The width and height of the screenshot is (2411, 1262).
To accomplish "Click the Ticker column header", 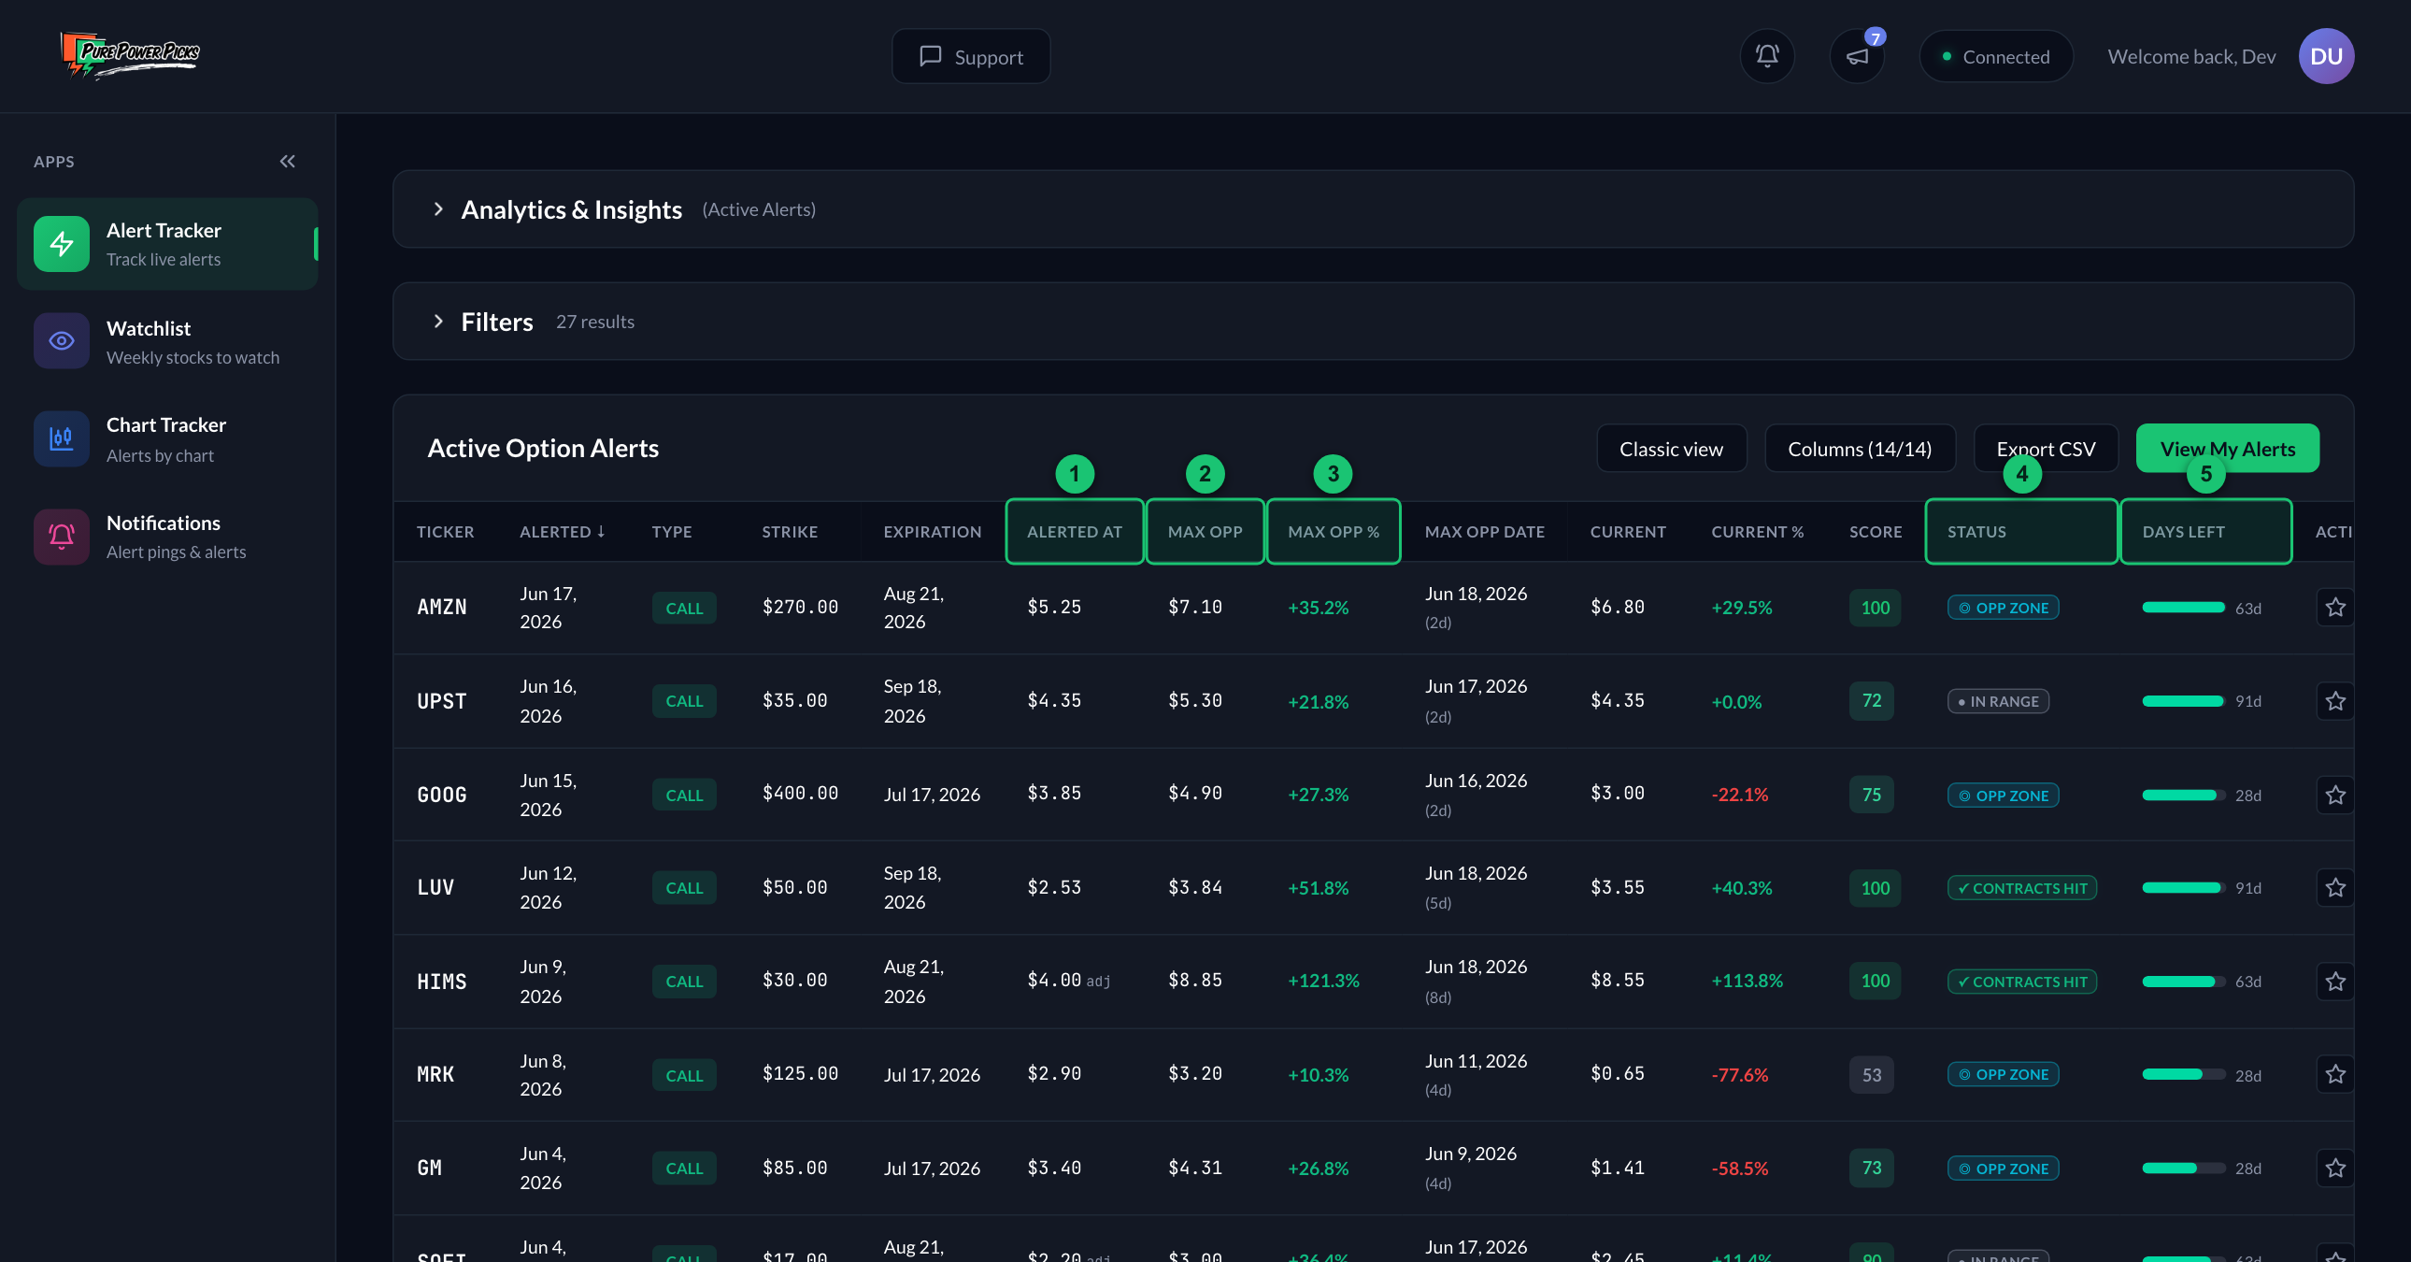I will (446, 531).
